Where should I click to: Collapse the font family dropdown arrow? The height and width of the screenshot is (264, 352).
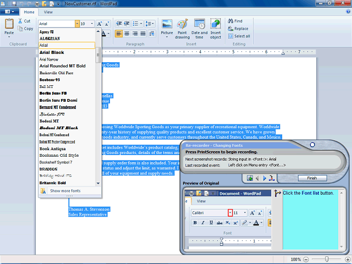click(77, 24)
